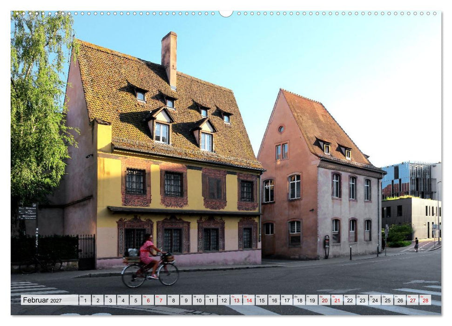The width and height of the screenshot is (452, 326).
Task: Select red Saturday 6 in the calendar strip
Action: [148, 300]
